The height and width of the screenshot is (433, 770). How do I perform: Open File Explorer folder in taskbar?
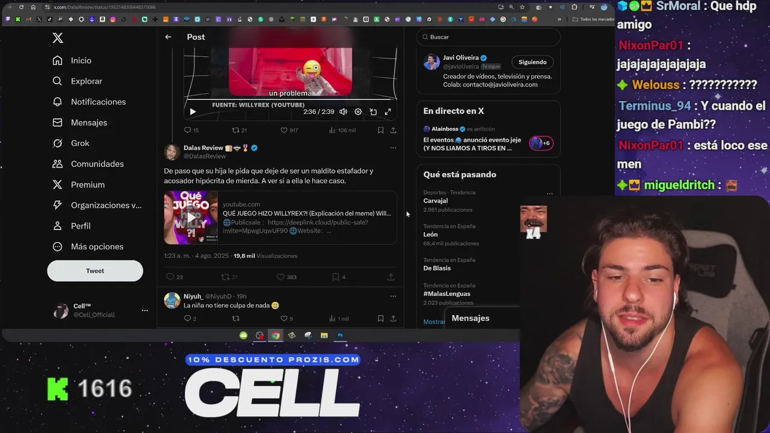pos(324,336)
